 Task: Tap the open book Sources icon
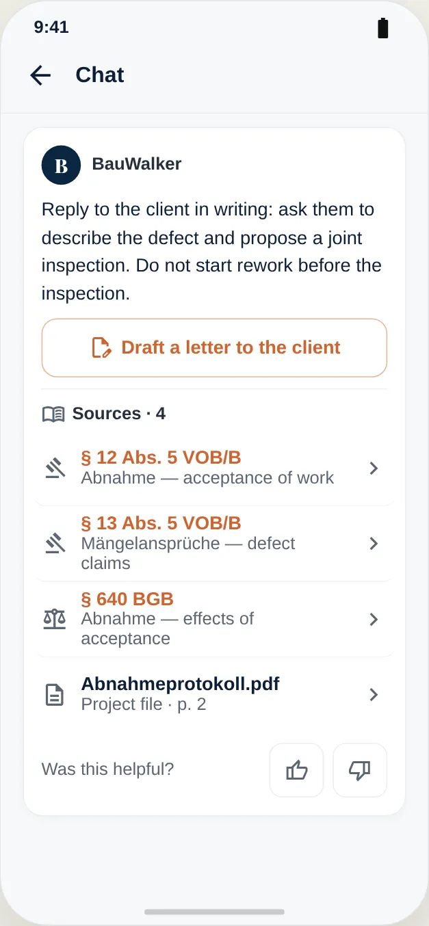tap(53, 414)
